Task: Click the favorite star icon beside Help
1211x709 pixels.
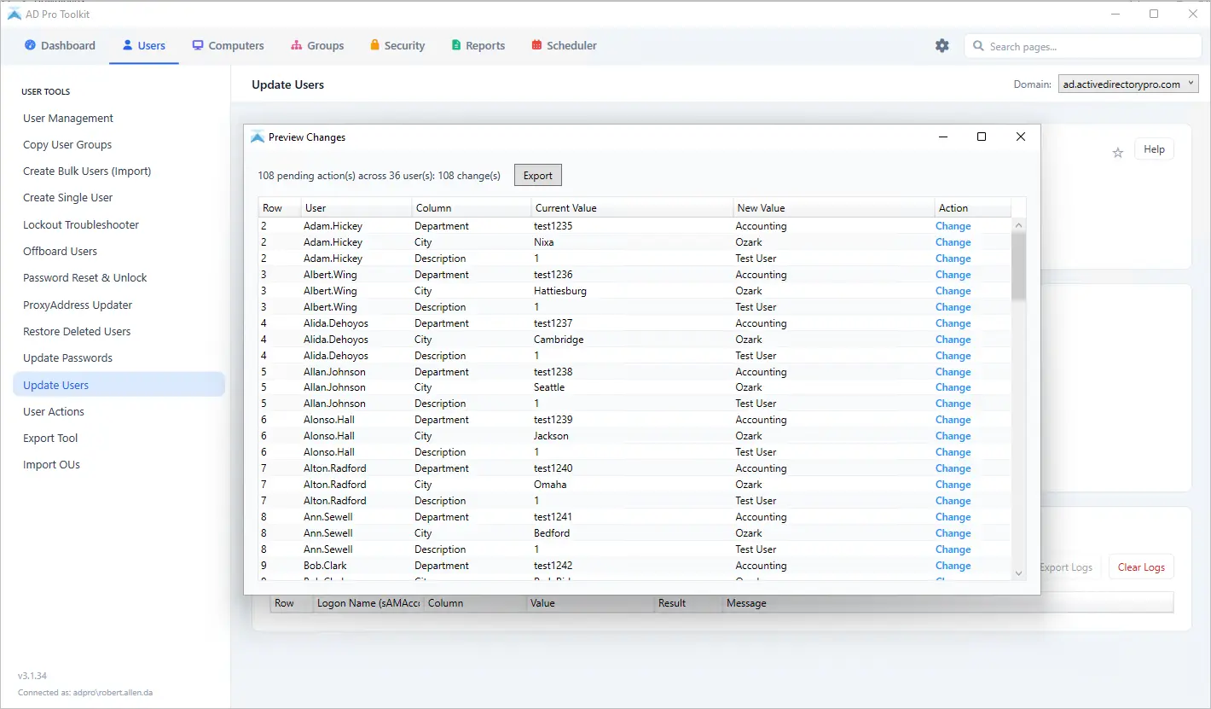Action: 1118,153
